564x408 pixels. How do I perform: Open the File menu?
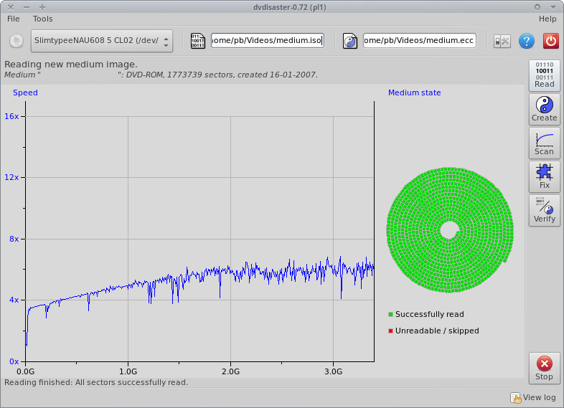(14, 19)
